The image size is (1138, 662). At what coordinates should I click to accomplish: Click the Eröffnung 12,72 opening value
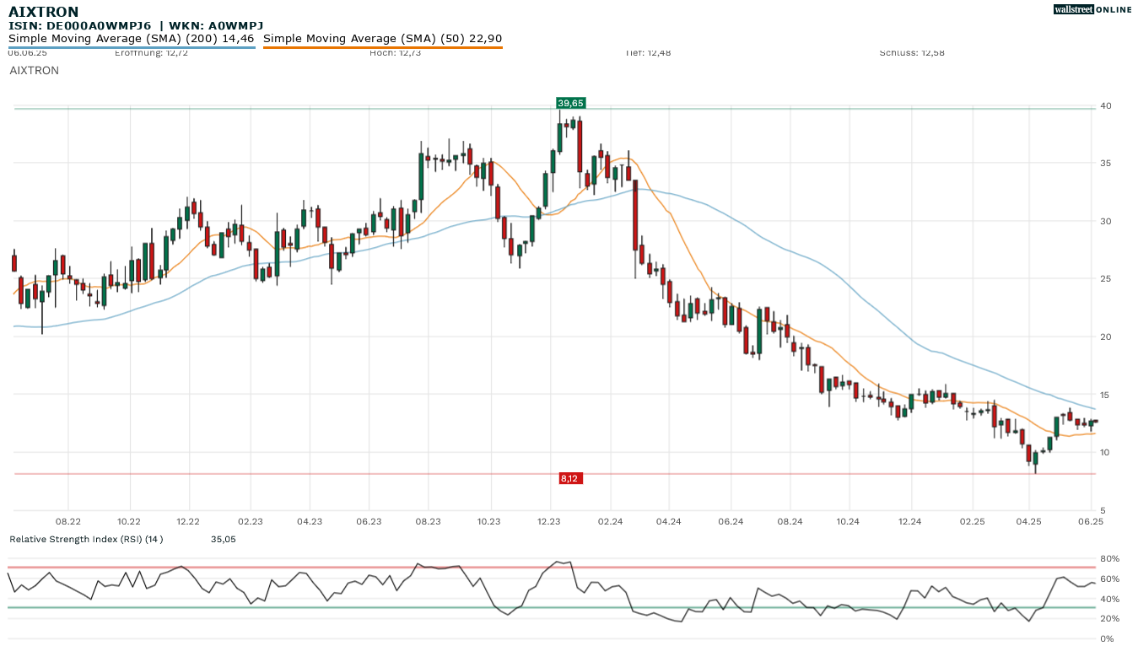pyautogui.click(x=152, y=53)
